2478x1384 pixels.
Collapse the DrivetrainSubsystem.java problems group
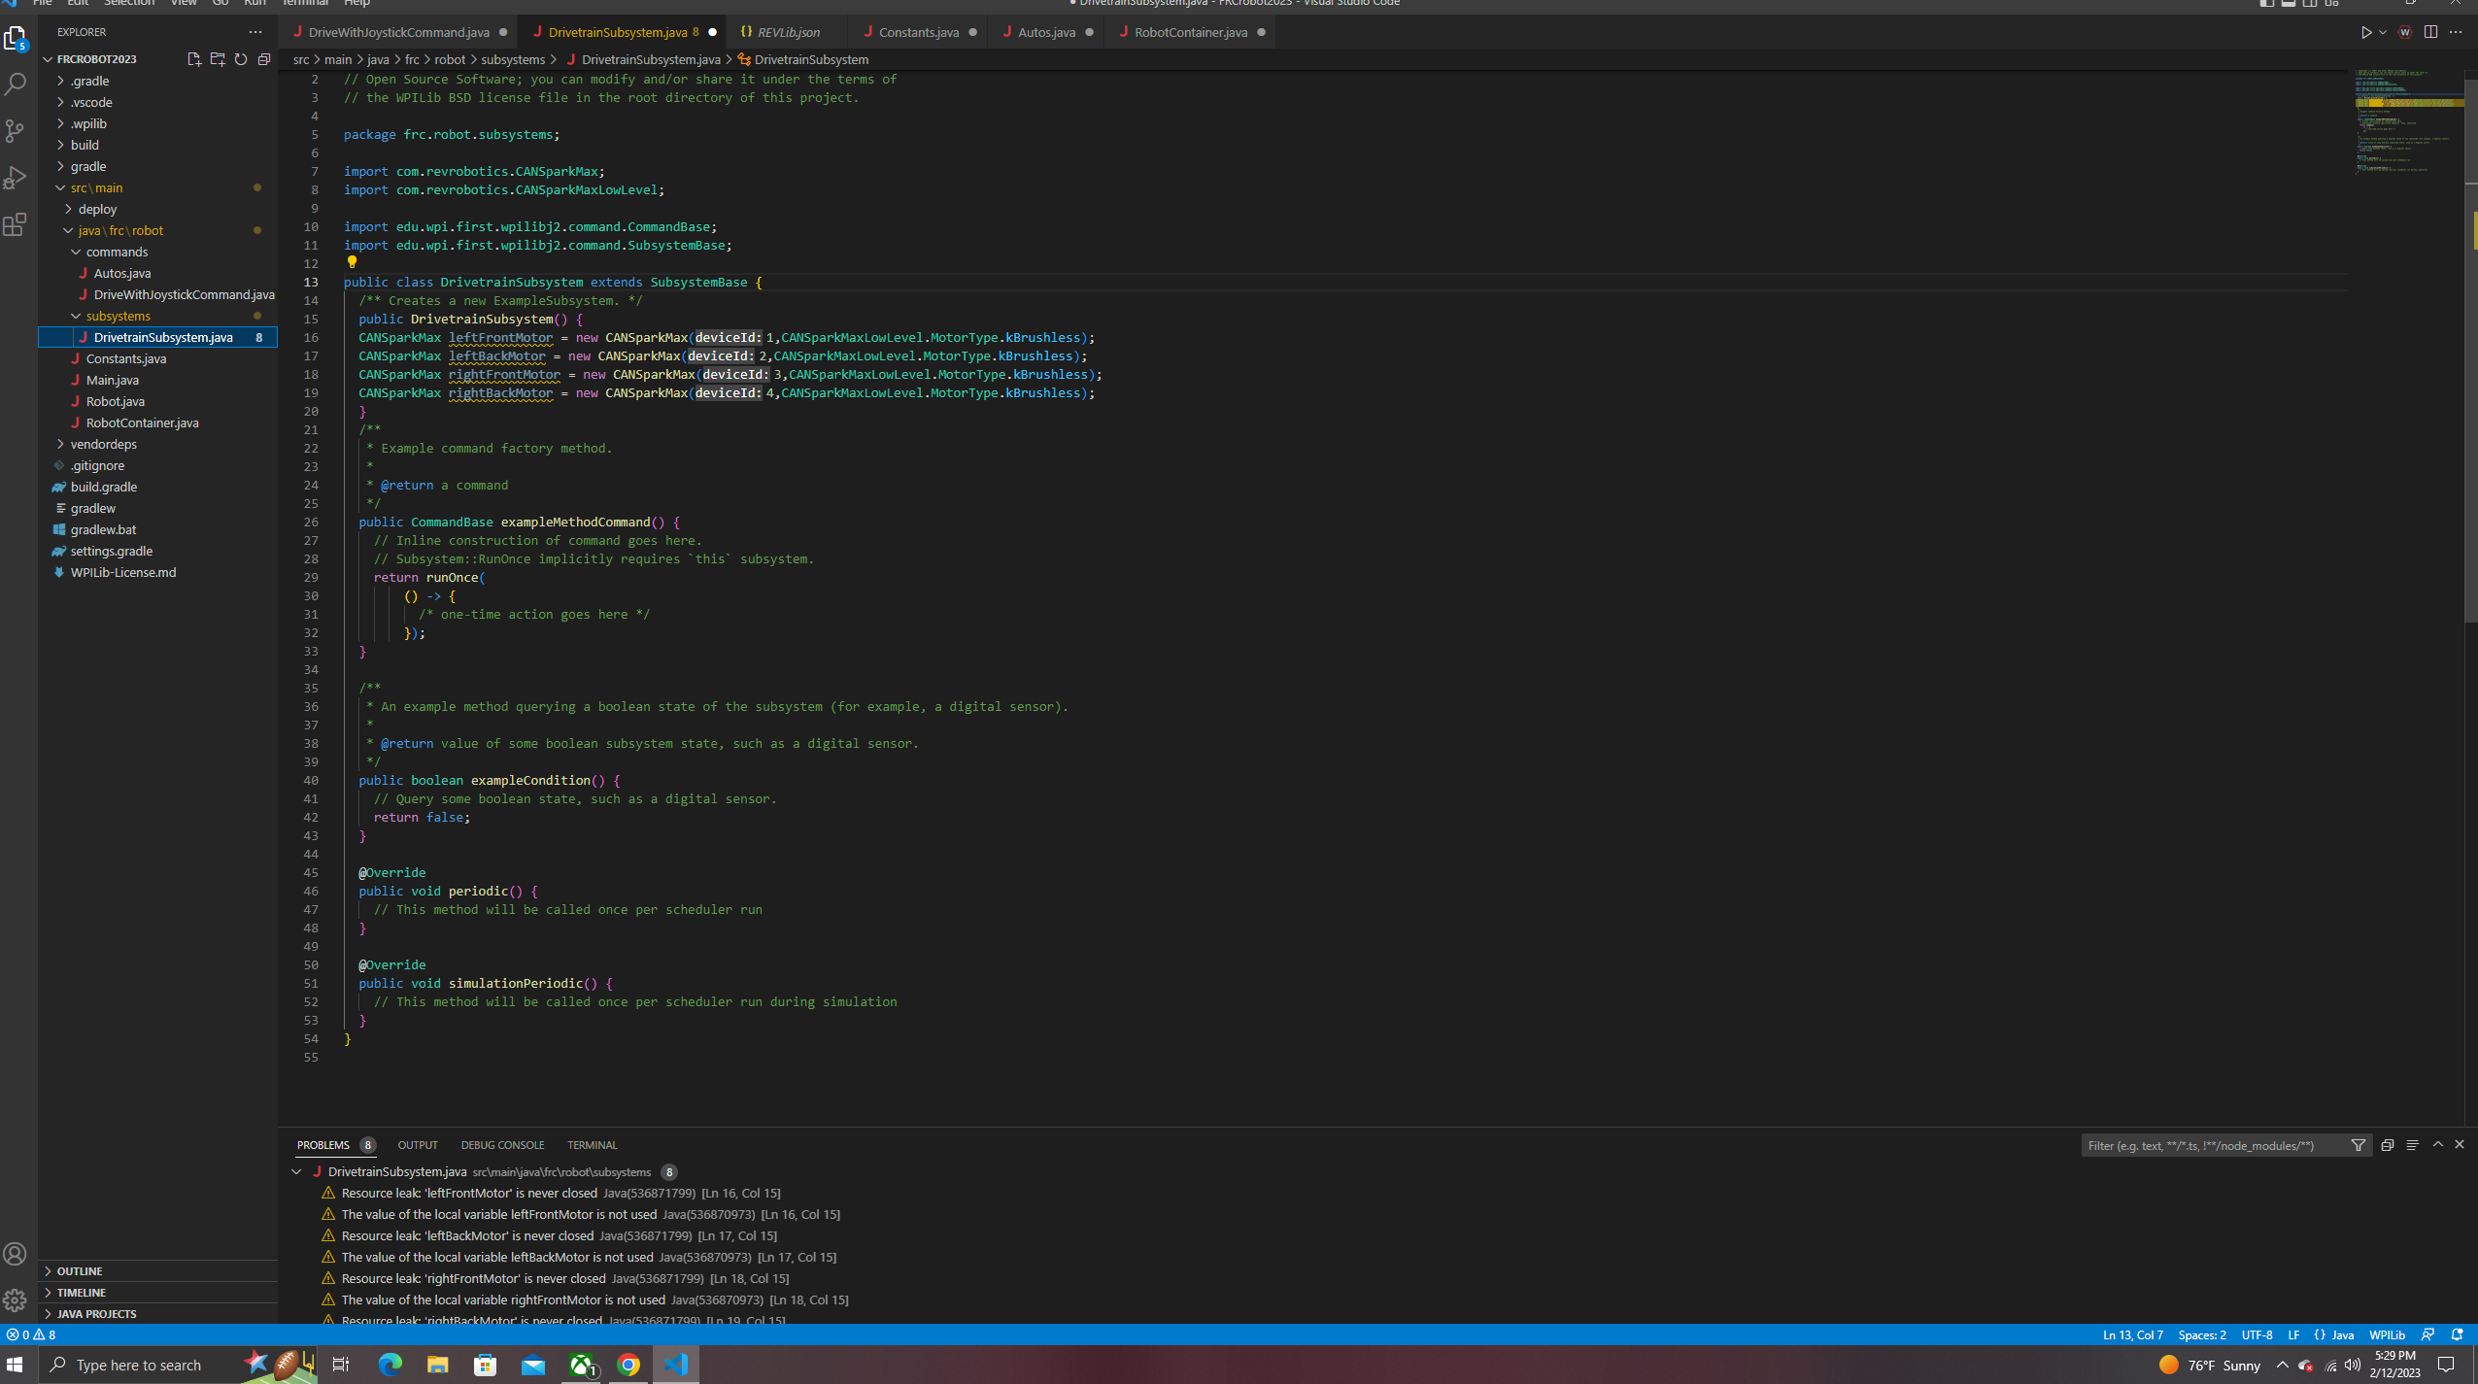(297, 1172)
